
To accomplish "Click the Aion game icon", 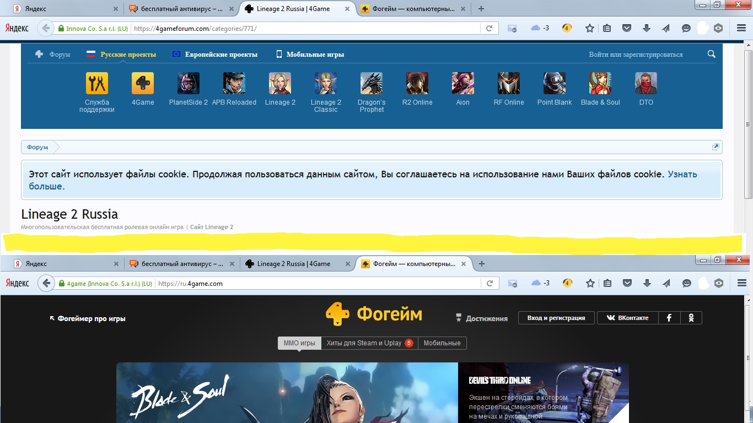I will click(463, 84).
